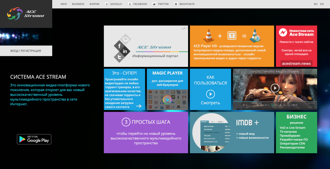Image resolution: width=330 pixels, height=169 pixels.
Task: Click the T torrent square icon on orange tile
Action: [232, 36]
